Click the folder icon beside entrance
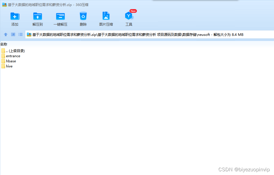274x175 pixels. coord(3,56)
